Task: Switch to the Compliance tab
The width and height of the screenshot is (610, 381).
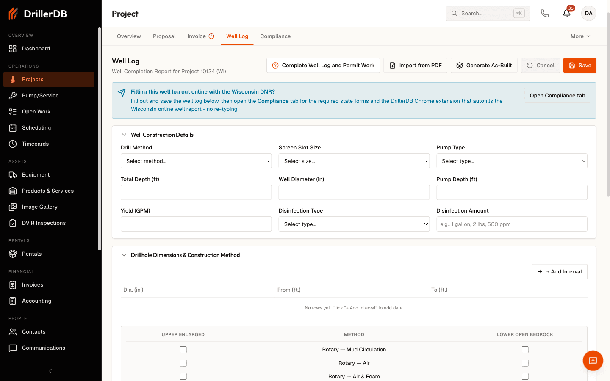Action: click(275, 36)
